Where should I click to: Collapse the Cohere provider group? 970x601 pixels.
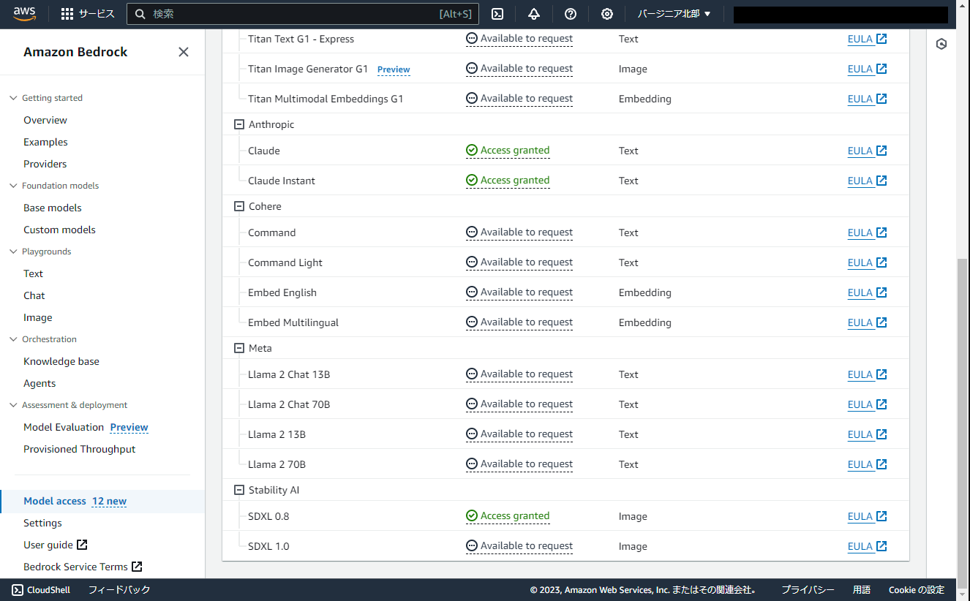(x=238, y=206)
